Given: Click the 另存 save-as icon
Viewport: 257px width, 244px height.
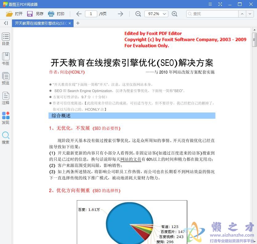Looking at the screenshot, I should [34, 14].
